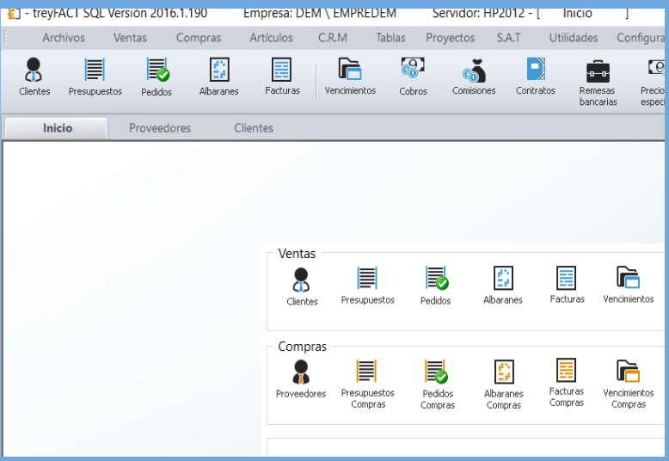This screenshot has width=669, height=461.
Task: Switch to the Clientes tab
Action: pos(254,128)
